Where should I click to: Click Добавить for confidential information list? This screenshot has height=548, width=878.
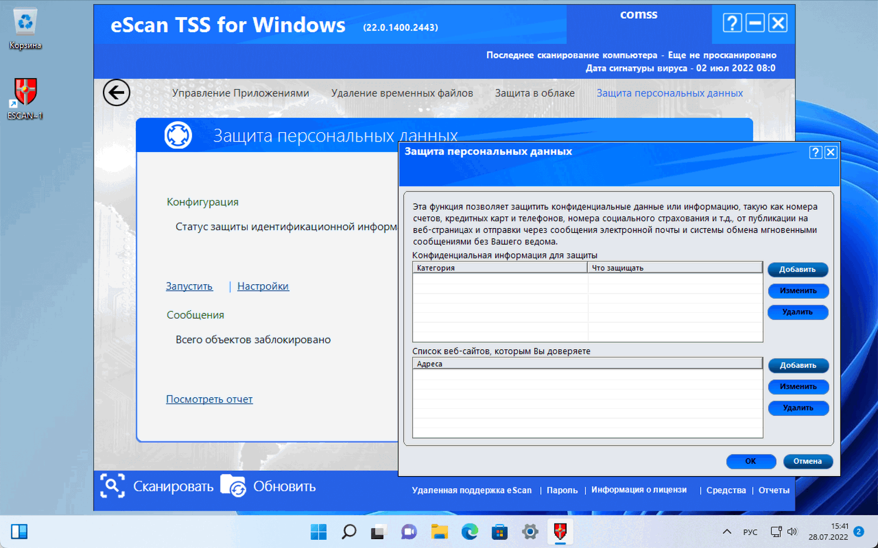(798, 270)
